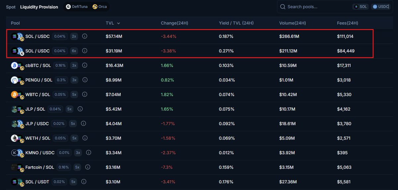Sort by Fees(24H) column header
This screenshot has width=398, height=190.
click(x=347, y=23)
